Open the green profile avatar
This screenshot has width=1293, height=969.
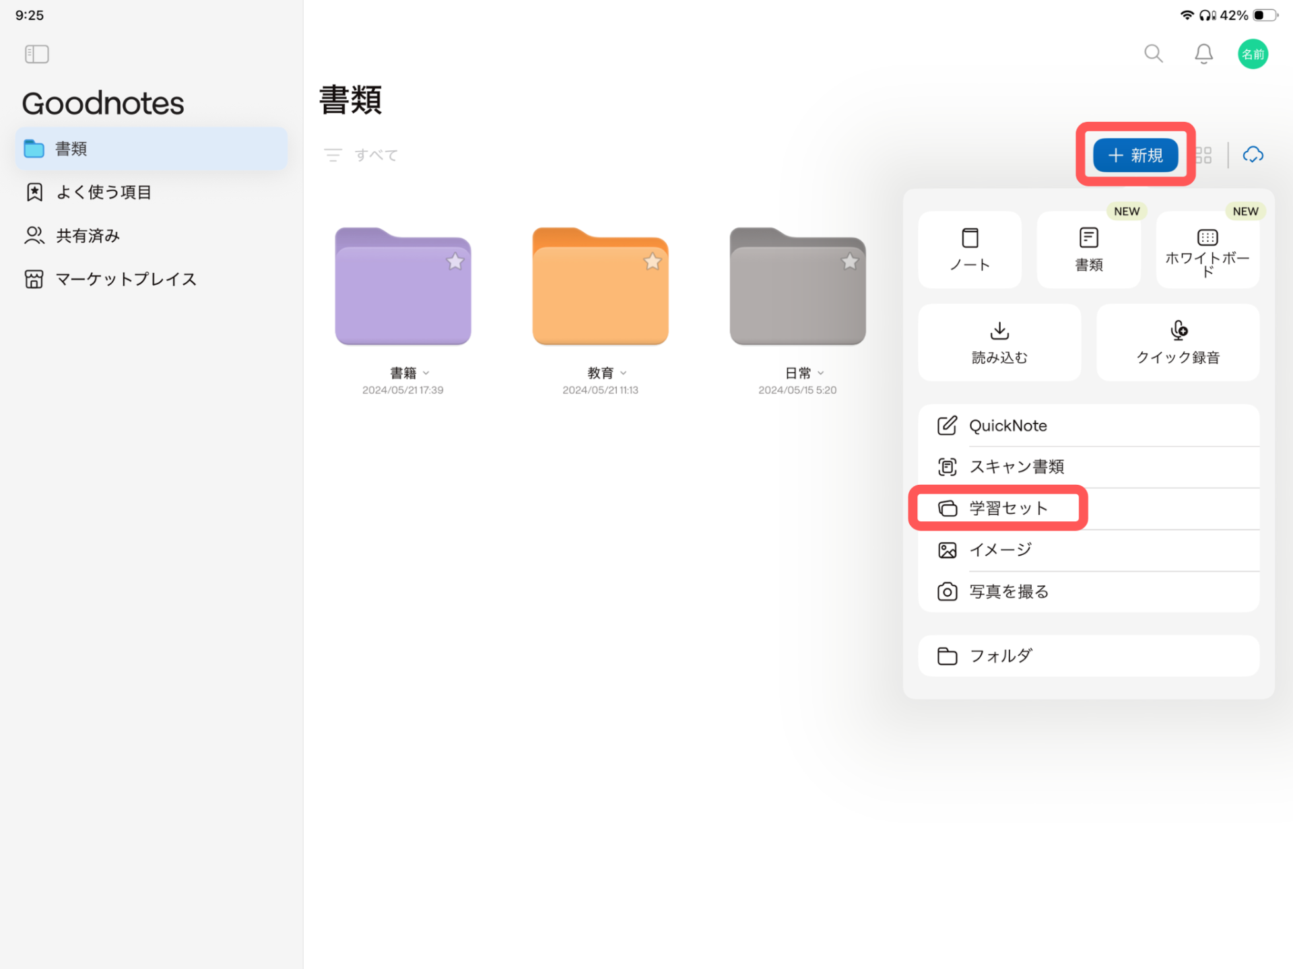tap(1253, 54)
